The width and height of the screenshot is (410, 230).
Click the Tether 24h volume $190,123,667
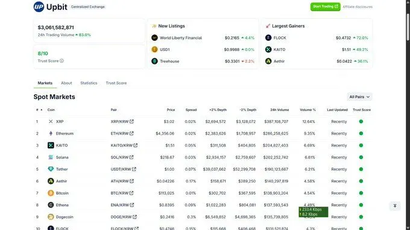click(276, 169)
